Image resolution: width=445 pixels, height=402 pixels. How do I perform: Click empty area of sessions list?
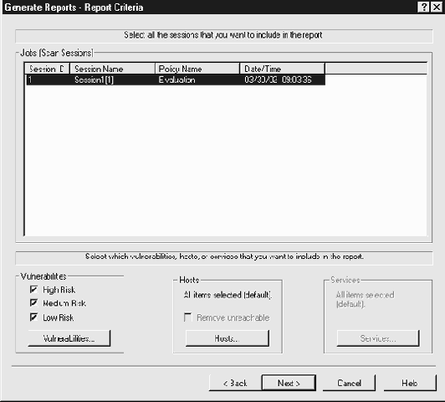[x=226, y=159]
